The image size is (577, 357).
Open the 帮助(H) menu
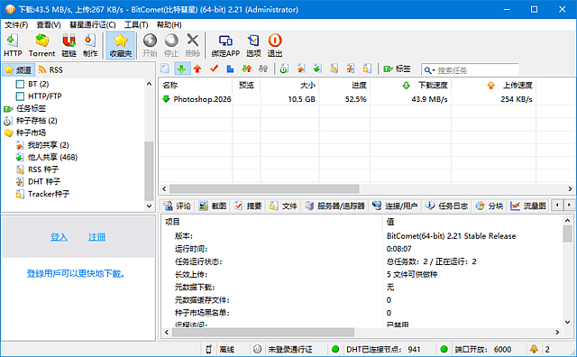point(169,24)
